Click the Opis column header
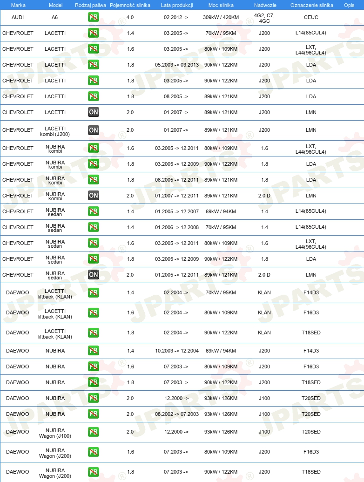The height and width of the screenshot is (482, 364). (x=349, y=5)
